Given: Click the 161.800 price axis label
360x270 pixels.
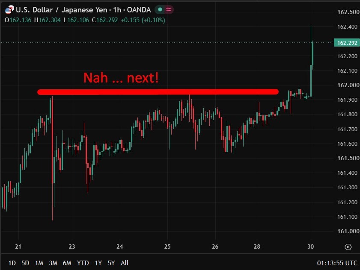Looking at the screenshot, I should tap(348, 114).
